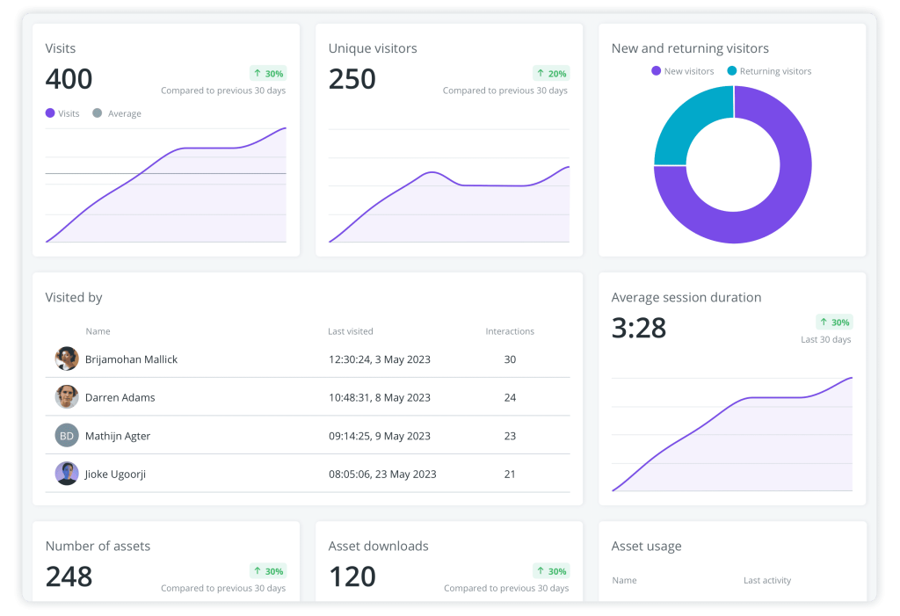Click the 30% badge on Asset downloads
The image size is (900, 616).
(551, 571)
